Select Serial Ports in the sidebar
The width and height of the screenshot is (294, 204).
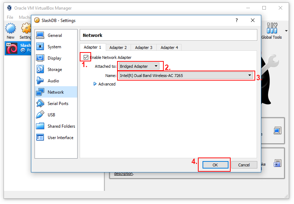click(x=58, y=104)
